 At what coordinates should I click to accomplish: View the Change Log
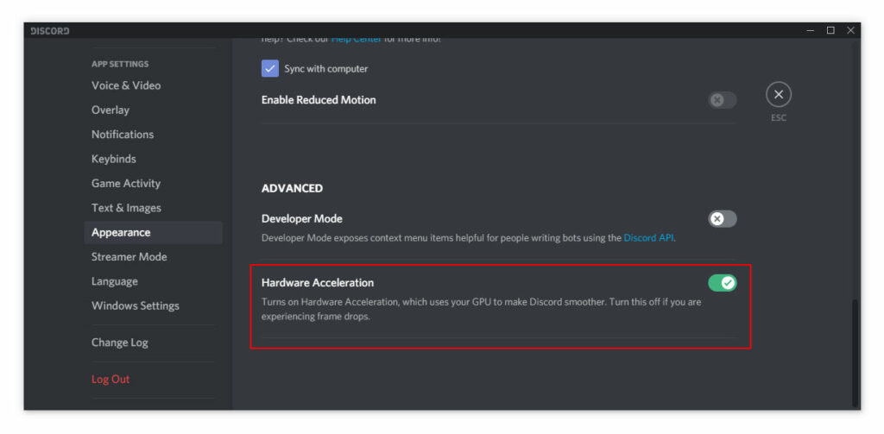click(x=153, y=343)
